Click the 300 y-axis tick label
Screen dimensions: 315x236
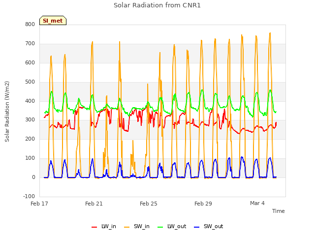coord(30,120)
